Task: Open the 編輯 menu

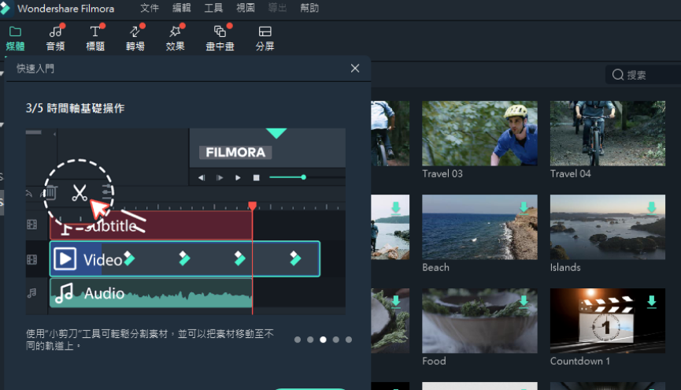Action: click(x=182, y=8)
